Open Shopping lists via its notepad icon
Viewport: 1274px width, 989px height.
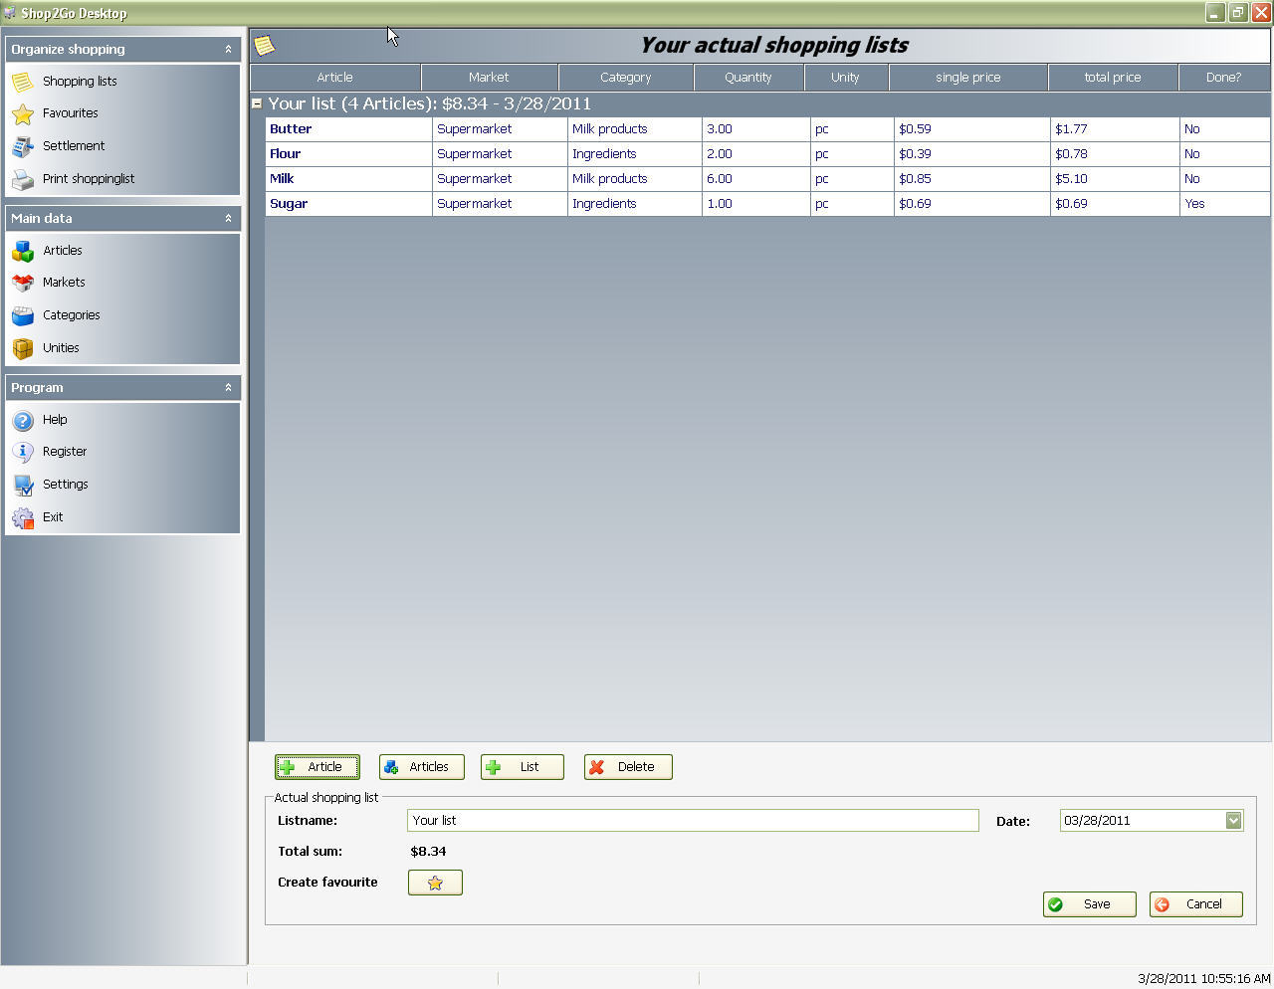(x=23, y=82)
